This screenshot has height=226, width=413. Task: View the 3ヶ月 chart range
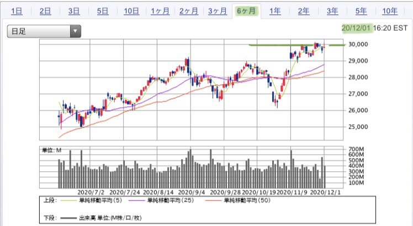[x=218, y=11]
